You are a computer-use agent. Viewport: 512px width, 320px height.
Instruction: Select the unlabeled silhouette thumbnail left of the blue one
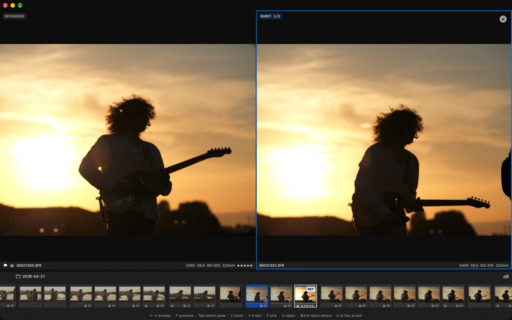230,296
